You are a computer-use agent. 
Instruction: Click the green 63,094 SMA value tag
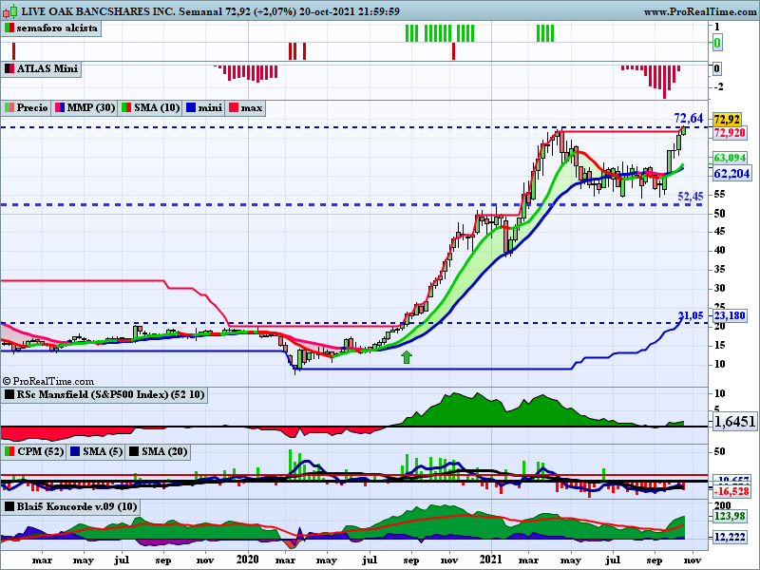(x=730, y=158)
